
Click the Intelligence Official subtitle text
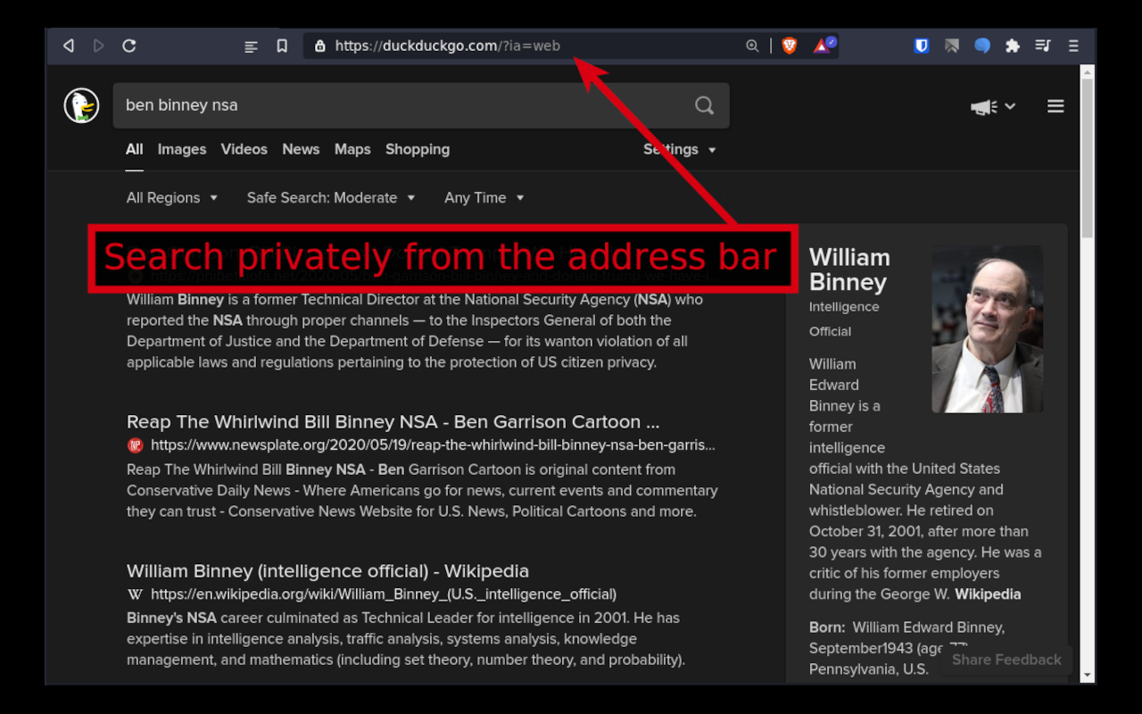[x=844, y=320]
